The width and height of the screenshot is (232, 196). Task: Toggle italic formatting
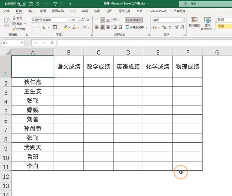[x=39, y=27]
